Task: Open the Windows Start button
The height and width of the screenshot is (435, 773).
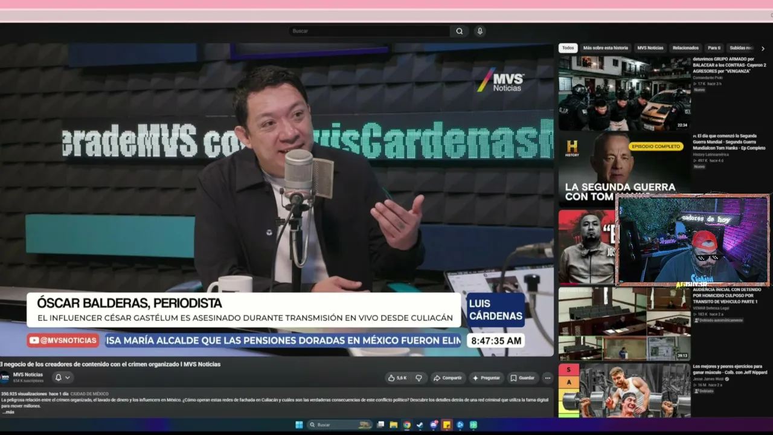Action: (299, 425)
